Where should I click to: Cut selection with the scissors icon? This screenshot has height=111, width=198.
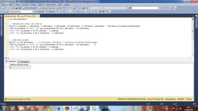pyautogui.click(x=53, y=8)
